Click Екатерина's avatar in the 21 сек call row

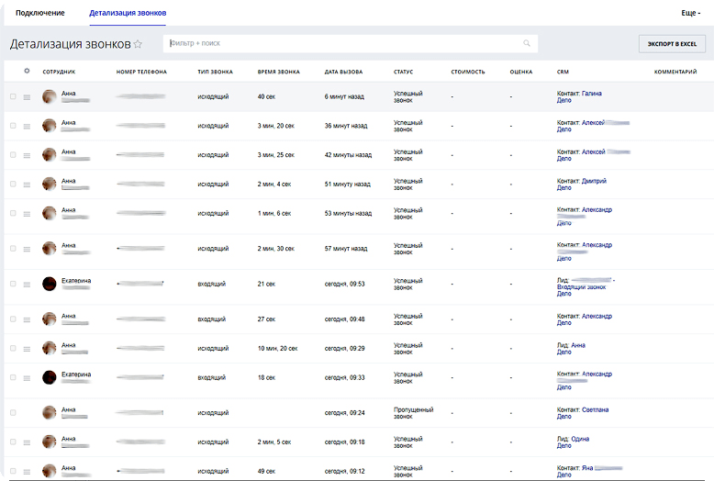click(50, 284)
